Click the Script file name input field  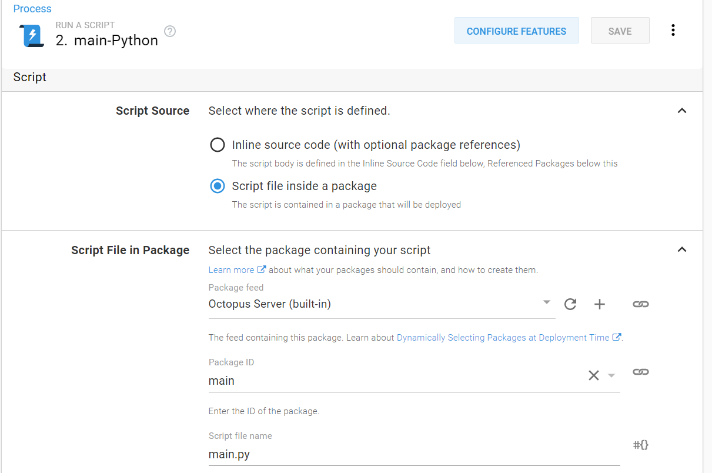click(x=353, y=454)
